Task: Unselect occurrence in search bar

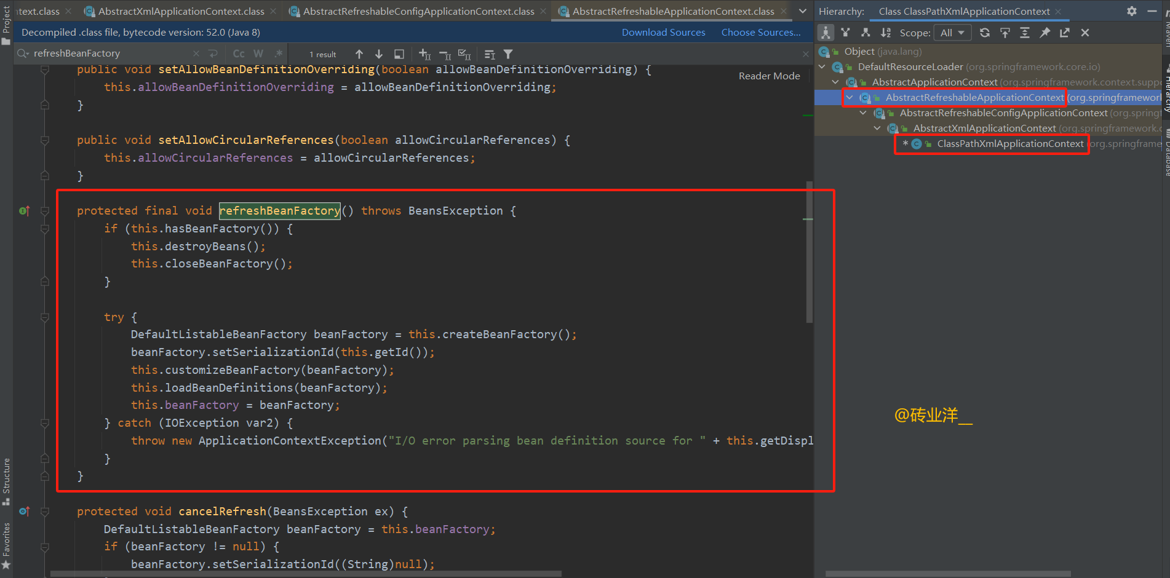Action: click(x=445, y=54)
